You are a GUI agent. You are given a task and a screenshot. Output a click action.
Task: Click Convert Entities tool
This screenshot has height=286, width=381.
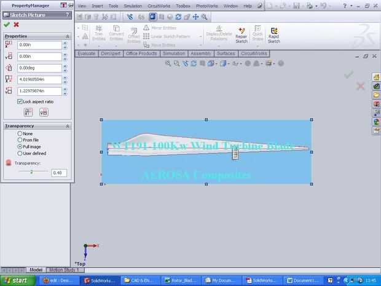tap(116, 33)
